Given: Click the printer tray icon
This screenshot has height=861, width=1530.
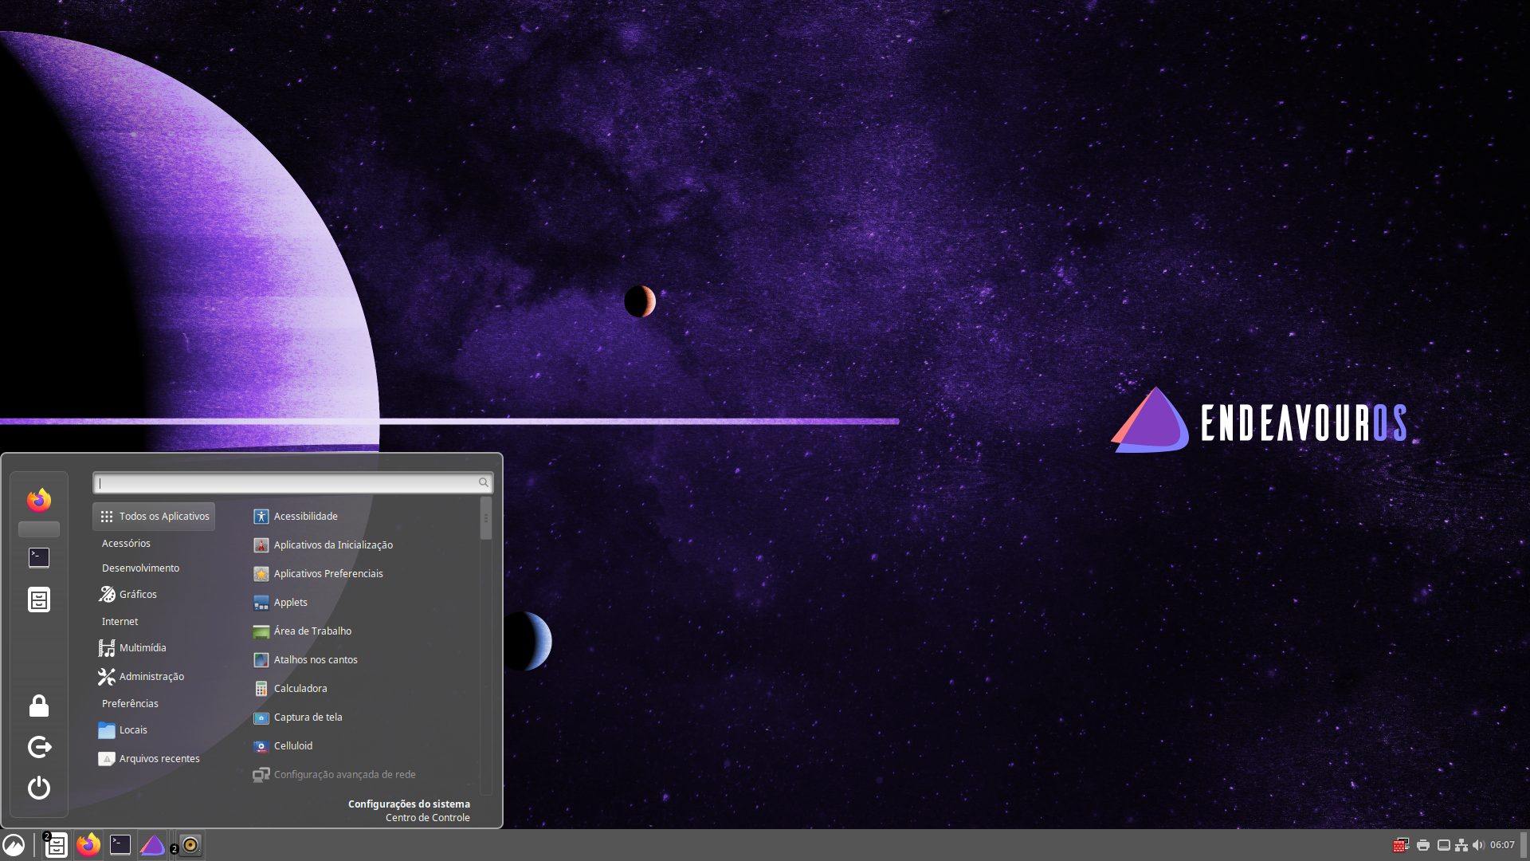Looking at the screenshot, I should 1423,845.
